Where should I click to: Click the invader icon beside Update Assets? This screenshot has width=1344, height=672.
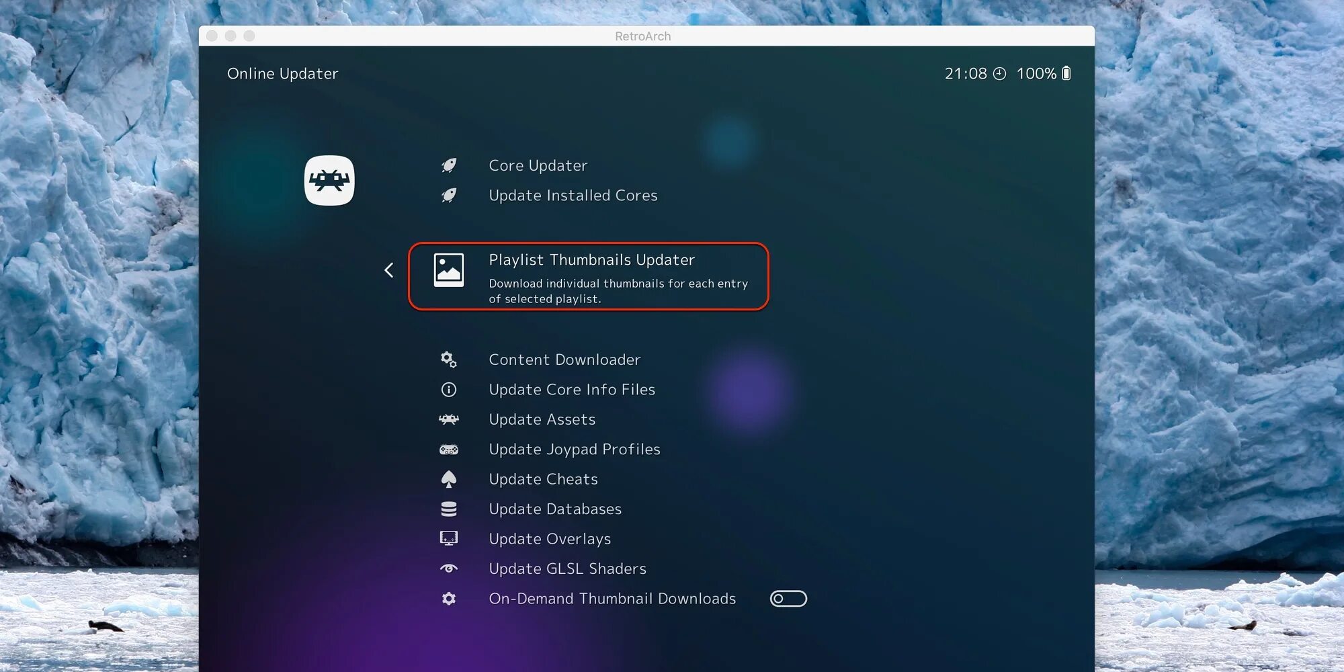449,419
